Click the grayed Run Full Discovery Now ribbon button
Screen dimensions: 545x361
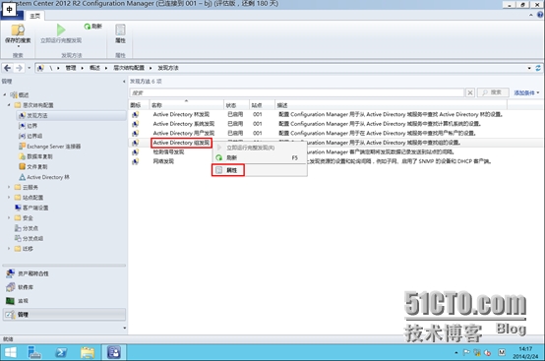(x=61, y=34)
